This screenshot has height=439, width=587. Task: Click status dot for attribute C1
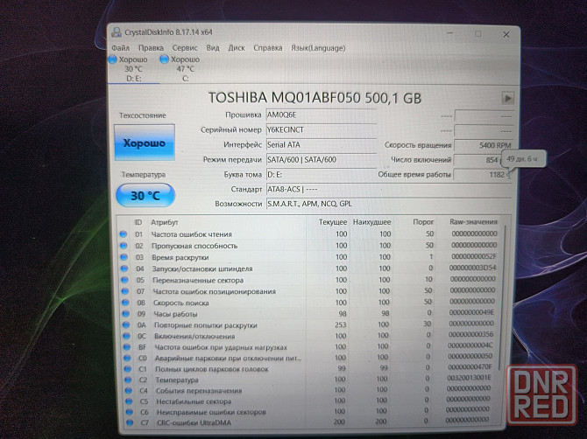tap(128, 369)
